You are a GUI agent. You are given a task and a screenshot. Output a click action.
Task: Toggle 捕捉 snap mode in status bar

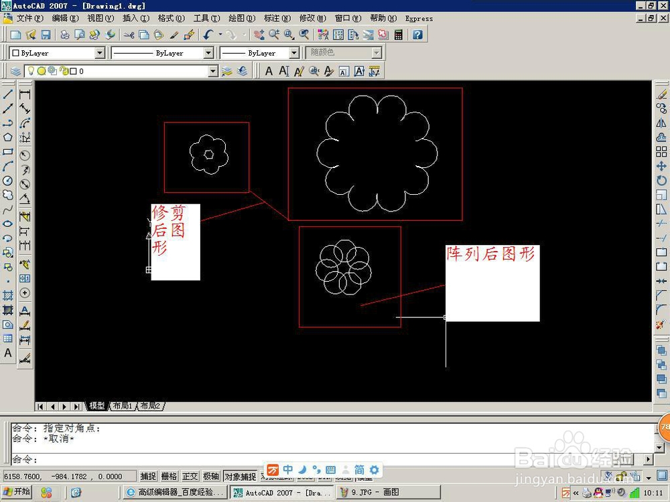(148, 477)
